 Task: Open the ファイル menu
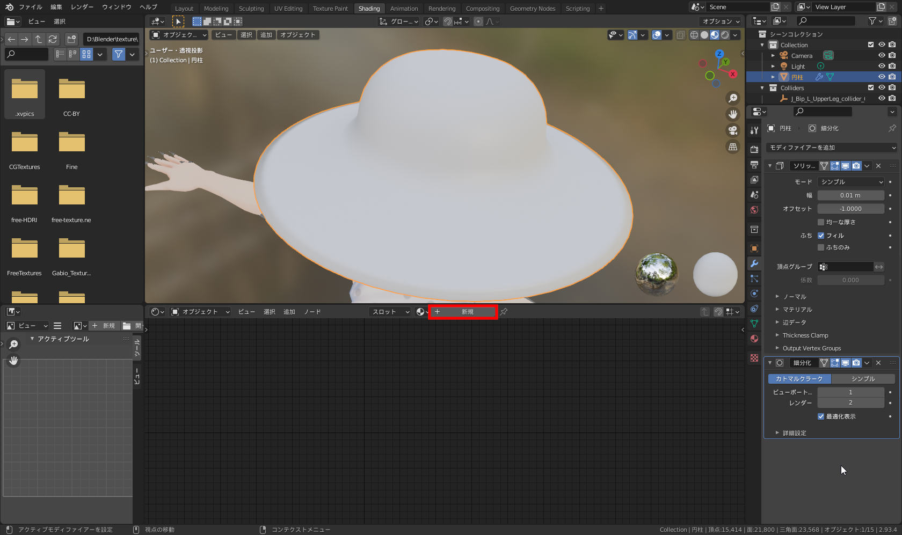point(31,7)
